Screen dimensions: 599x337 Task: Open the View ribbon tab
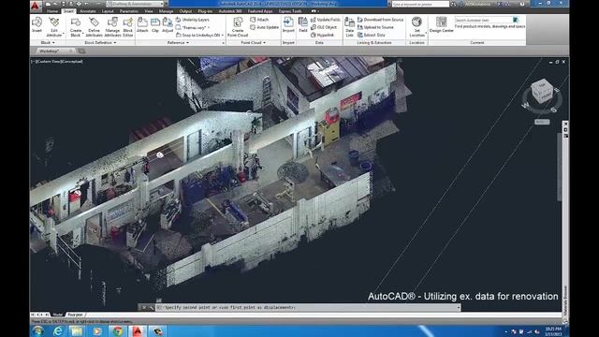(x=149, y=11)
